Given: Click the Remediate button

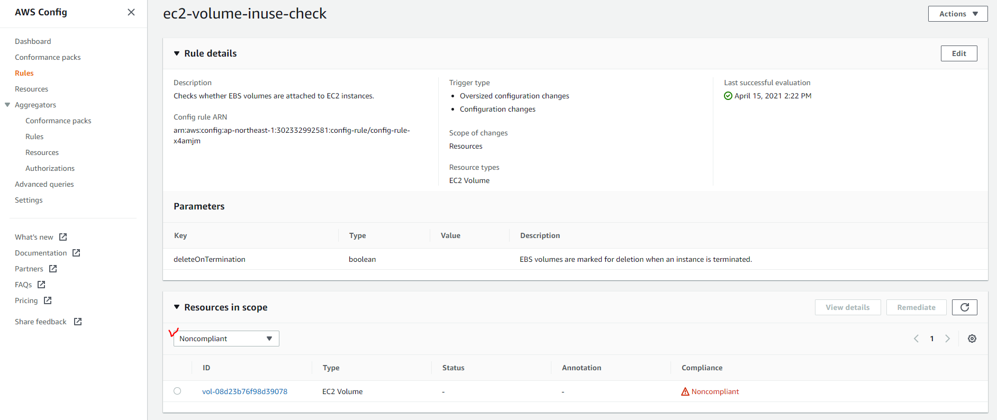Looking at the screenshot, I should pyautogui.click(x=917, y=307).
